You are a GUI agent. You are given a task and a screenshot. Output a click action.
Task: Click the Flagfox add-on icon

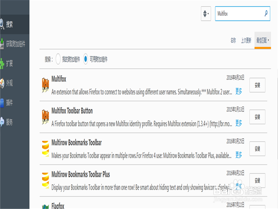point(46,207)
